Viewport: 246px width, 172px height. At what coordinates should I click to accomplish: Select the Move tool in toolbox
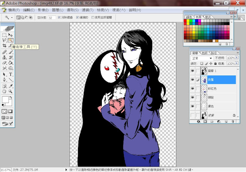pyautogui.click(x=10, y=35)
